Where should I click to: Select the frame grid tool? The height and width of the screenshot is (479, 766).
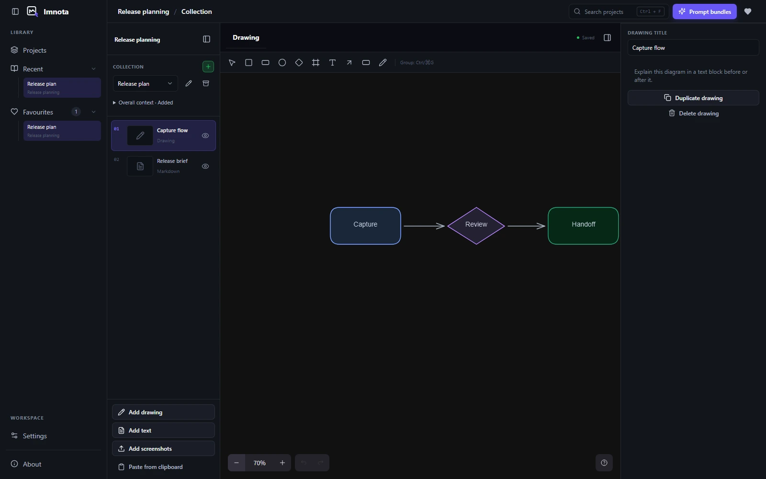[x=315, y=63]
